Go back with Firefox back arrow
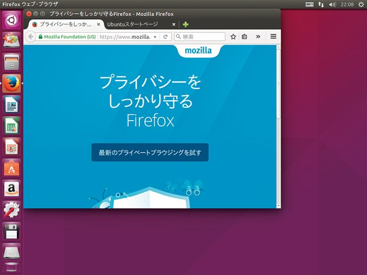Viewport: 367px width, 275px height. pos(30,37)
